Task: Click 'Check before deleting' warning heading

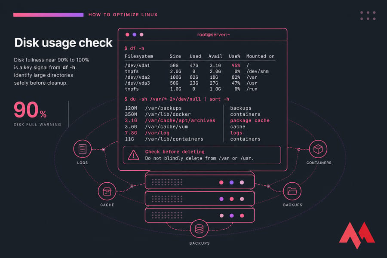Action: click(x=175, y=152)
